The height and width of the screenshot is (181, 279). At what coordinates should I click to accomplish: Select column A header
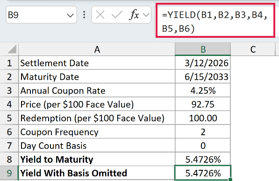click(97, 49)
